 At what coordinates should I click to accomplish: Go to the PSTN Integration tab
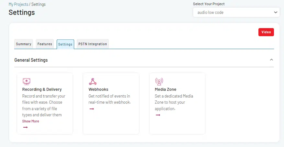click(x=93, y=44)
